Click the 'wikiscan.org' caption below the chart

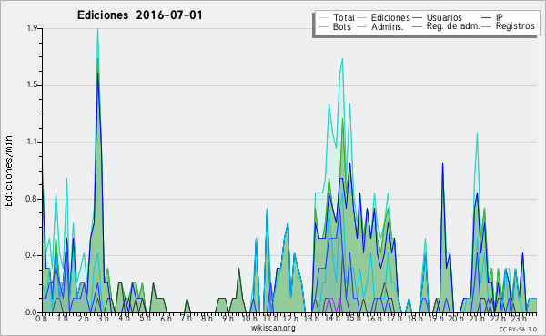273,328
